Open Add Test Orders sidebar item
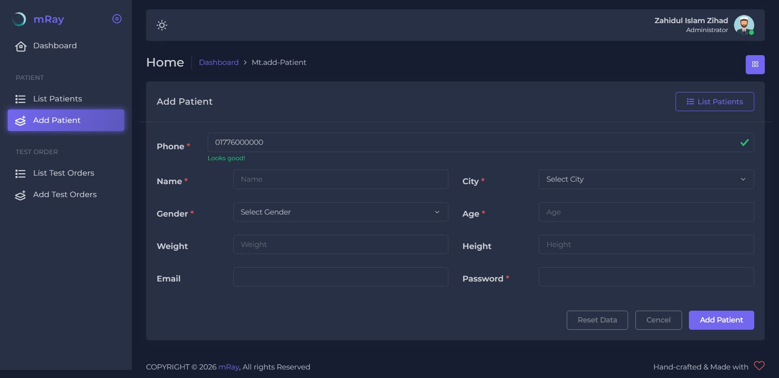Image resolution: width=779 pixels, height=378 pixels. point(66,195)
